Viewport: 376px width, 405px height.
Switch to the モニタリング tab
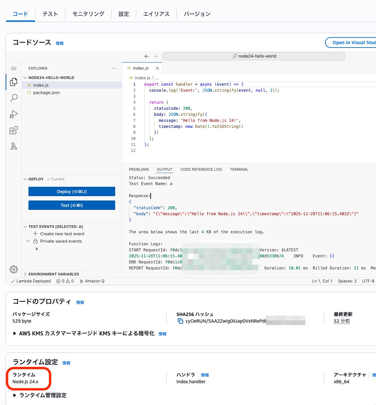(88, 14)
